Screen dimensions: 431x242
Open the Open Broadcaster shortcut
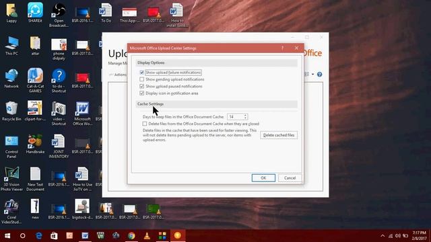coord(59,15)
